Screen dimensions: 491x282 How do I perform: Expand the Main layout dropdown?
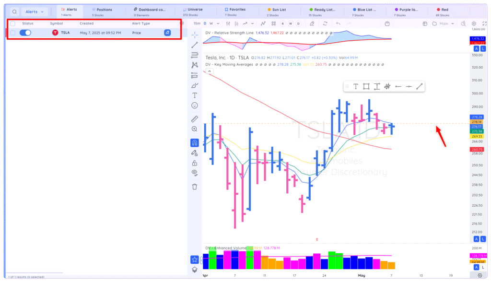[446, 23]
